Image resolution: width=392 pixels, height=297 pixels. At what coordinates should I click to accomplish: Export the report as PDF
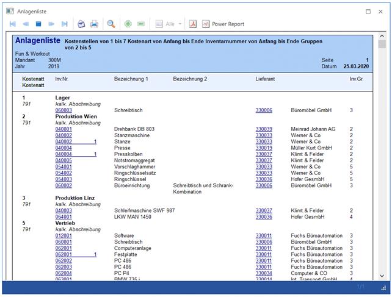pyautogui.click(x=192, y=24)
